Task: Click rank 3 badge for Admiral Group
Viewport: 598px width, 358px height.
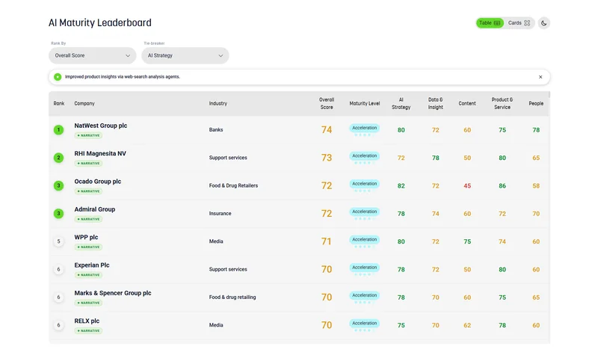Action: point(58,214)
